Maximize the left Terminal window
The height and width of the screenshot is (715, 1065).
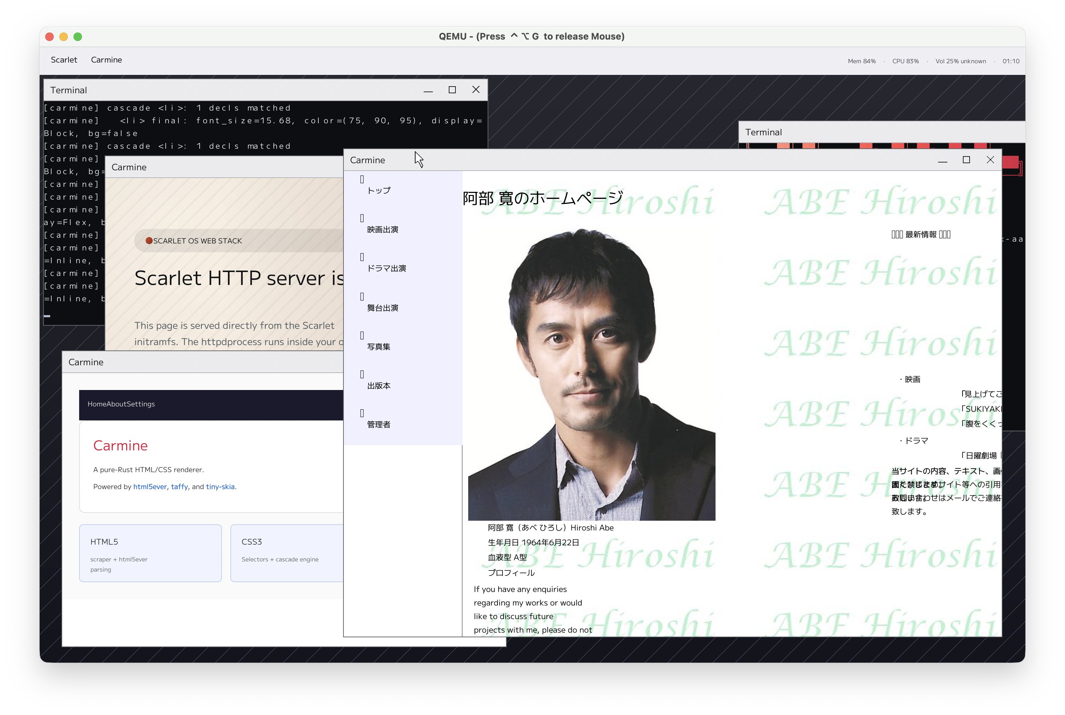point(452,89)
